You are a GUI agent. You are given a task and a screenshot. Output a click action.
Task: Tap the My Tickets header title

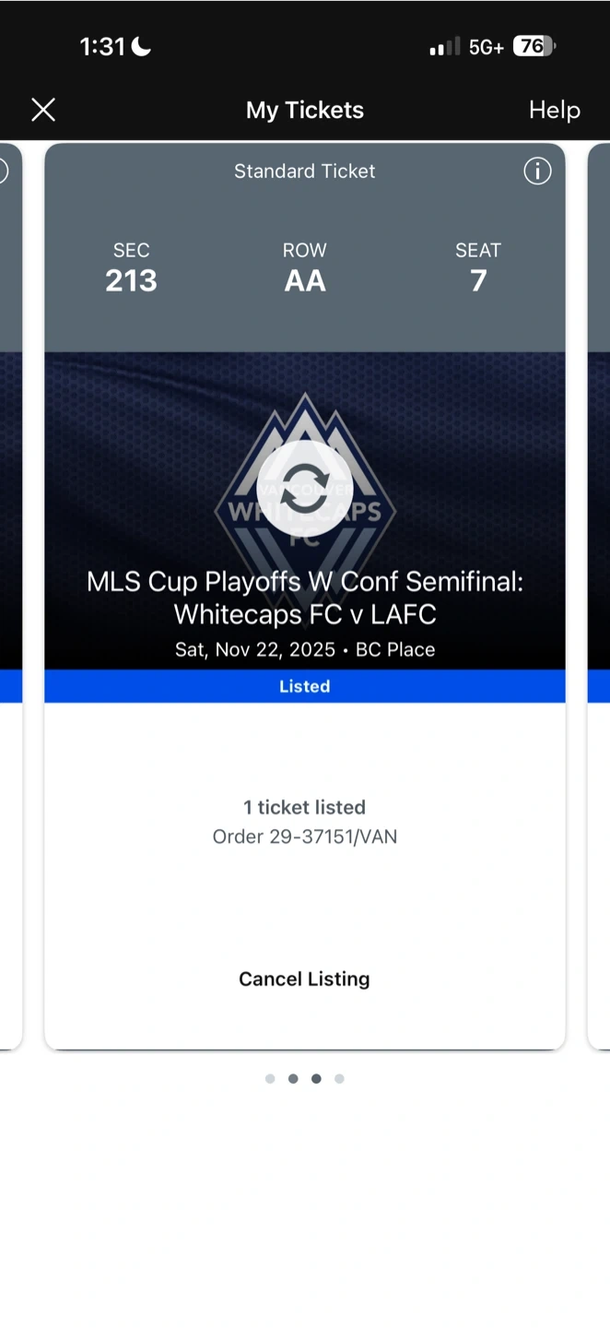(x=305, y=111)
